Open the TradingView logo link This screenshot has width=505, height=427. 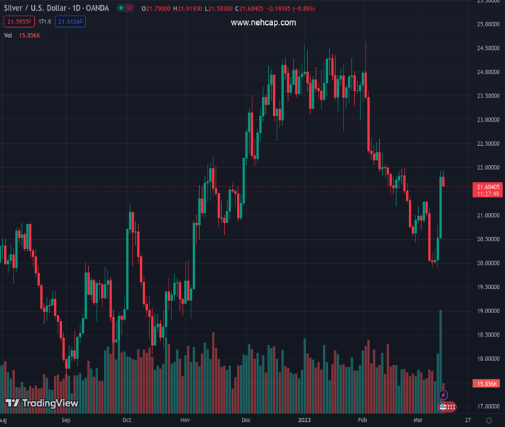42,404
